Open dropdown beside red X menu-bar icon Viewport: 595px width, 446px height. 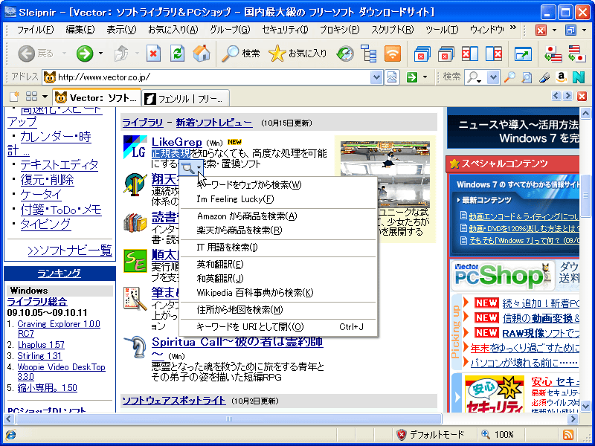pos(554,30)
